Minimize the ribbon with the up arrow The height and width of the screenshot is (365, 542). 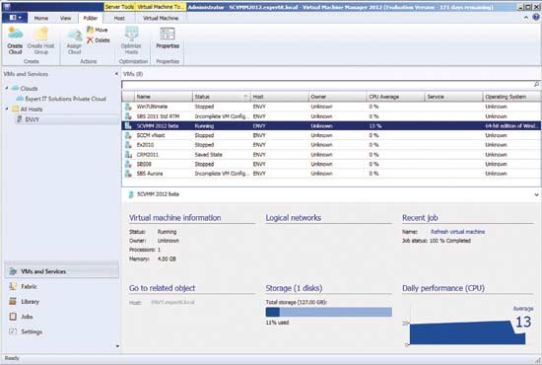(526, 18)
